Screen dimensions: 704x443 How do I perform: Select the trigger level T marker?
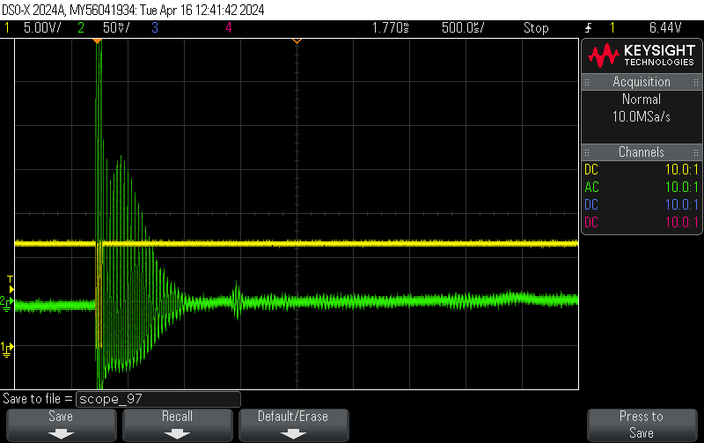[11, 280]
